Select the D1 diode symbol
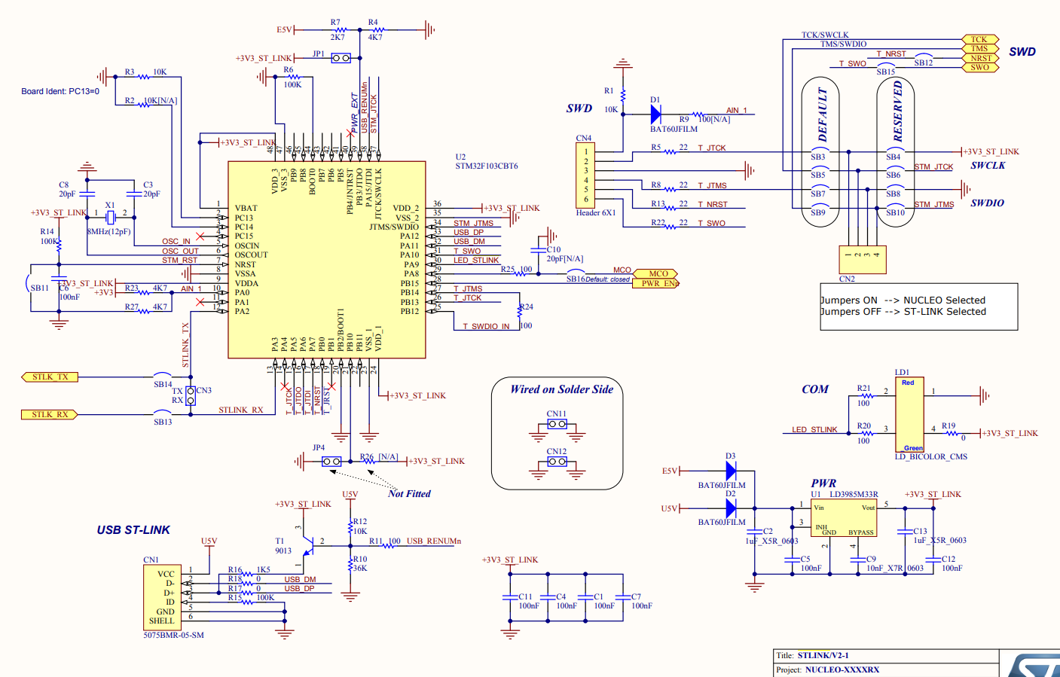Image resolution: width=1060 pixels, height=677 pixels. (x=655, y=114)
